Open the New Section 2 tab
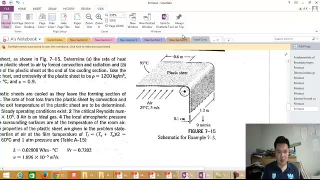Viewport: 320px width, 180px height. (79, 40)
